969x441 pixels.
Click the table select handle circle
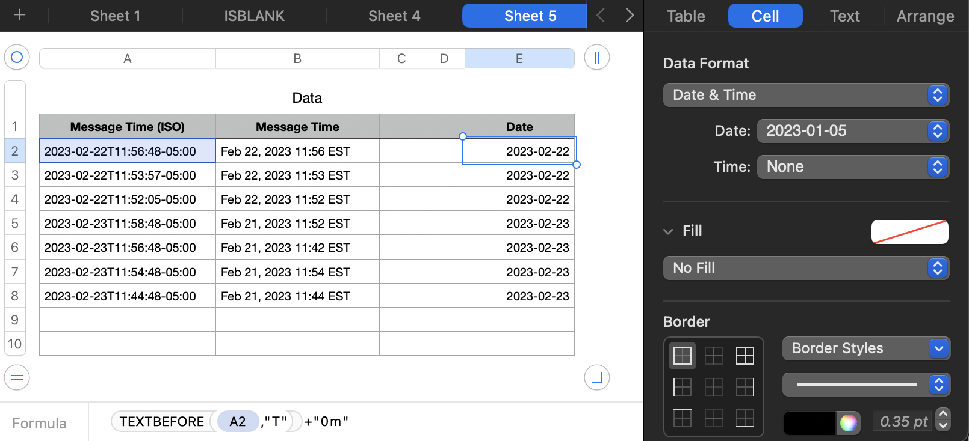[x=17, y=58]
